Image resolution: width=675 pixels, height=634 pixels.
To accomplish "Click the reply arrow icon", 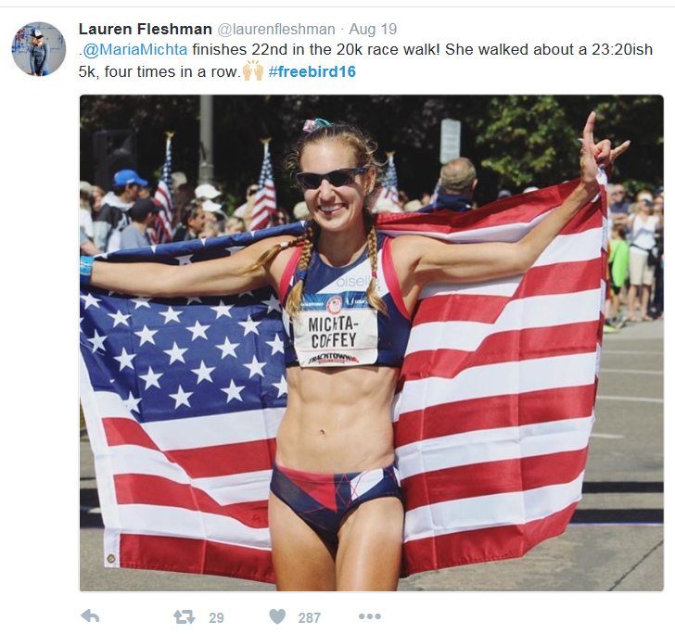I will click(x=90, y=616).
